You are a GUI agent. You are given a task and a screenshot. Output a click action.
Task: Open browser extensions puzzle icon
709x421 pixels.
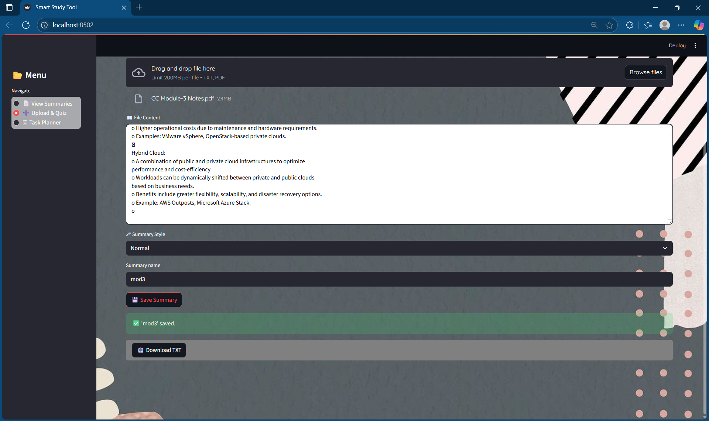point(630,25)
